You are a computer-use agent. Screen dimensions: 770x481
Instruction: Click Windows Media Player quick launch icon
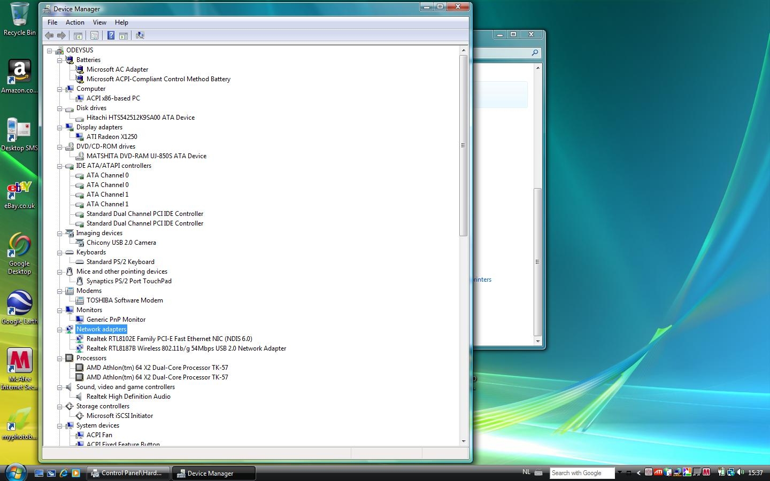coord(76,473)
